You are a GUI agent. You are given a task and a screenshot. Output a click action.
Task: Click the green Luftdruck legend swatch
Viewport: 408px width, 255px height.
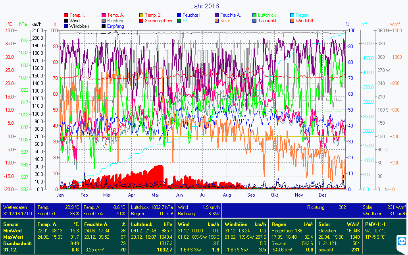[255, 15]
